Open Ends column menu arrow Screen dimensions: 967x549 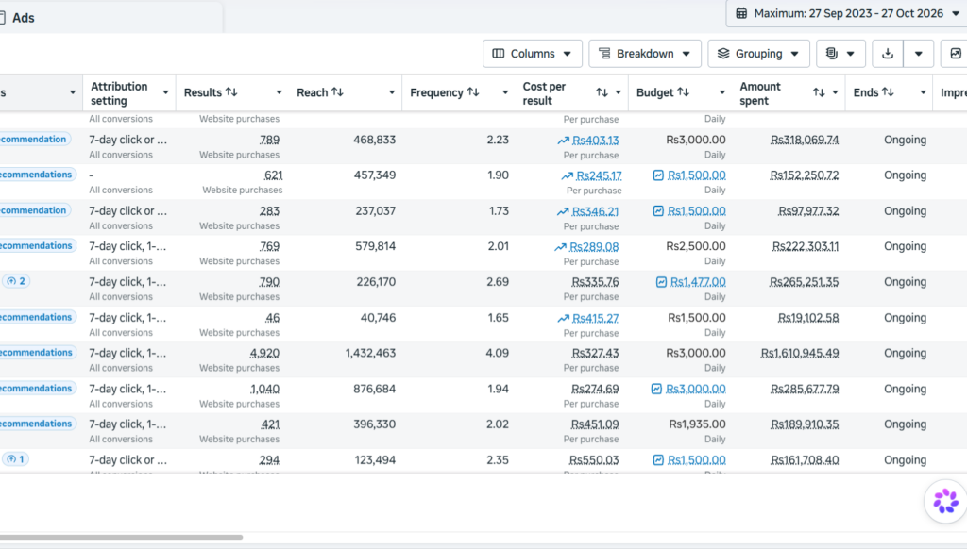coord(924,92)
